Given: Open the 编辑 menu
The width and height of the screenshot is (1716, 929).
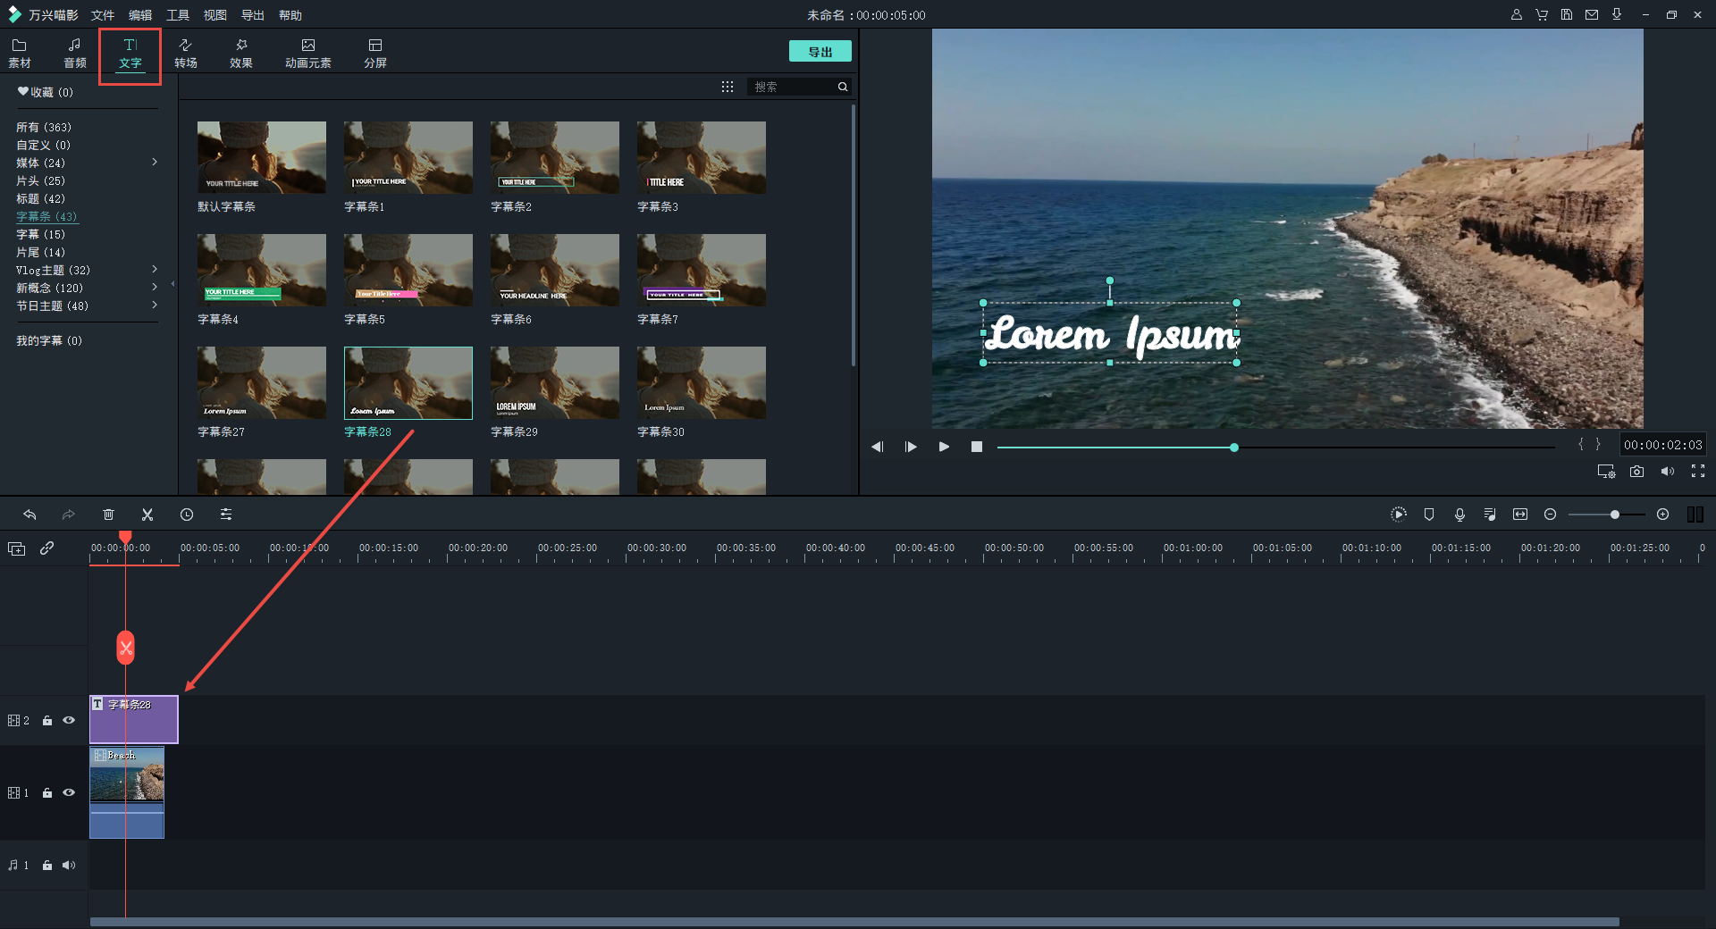Looking at the screenshot, I should 140,15.
